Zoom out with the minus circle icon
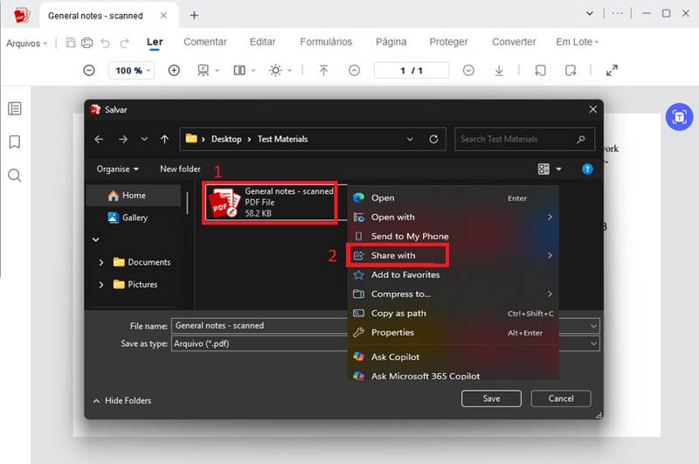This screenshot has height=464, width=699. 89,70
